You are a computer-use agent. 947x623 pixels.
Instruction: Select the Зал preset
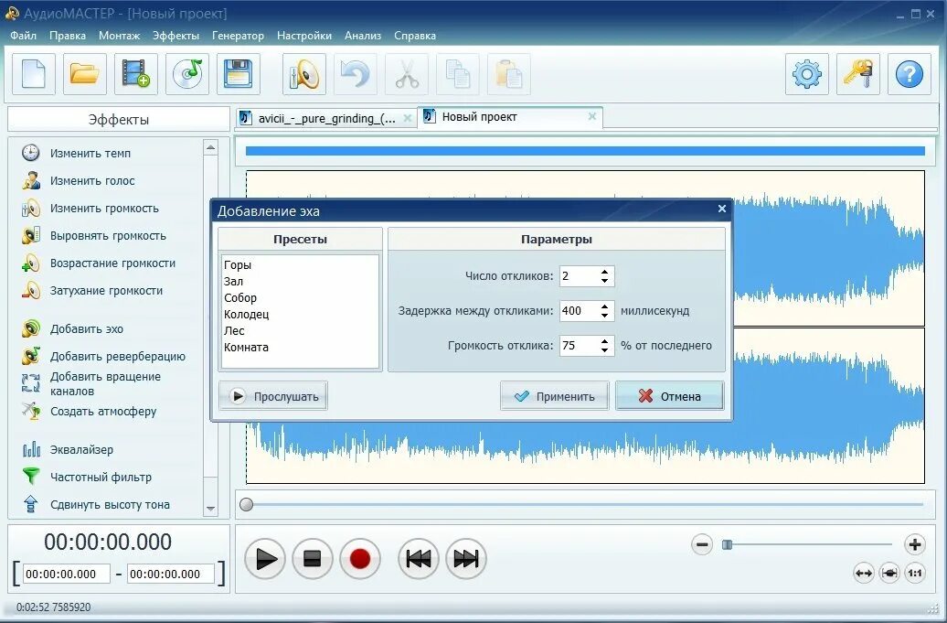point(233,281)
